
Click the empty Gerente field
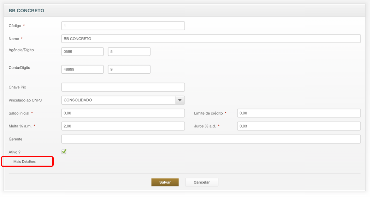[x=211, y=139]
